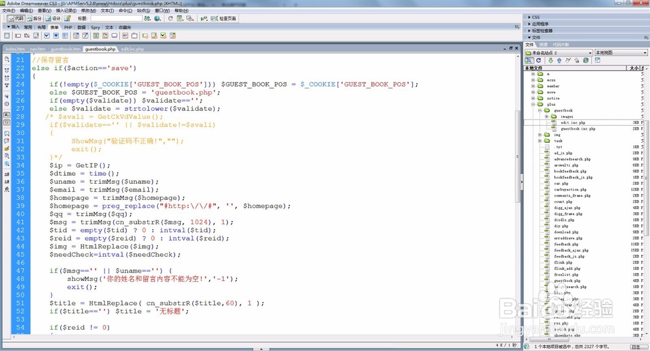Image resolution: width=650 pixels, height=351 pixels.
Task: Insert a Checkbox form element icon
Action: tap(47, 36)
